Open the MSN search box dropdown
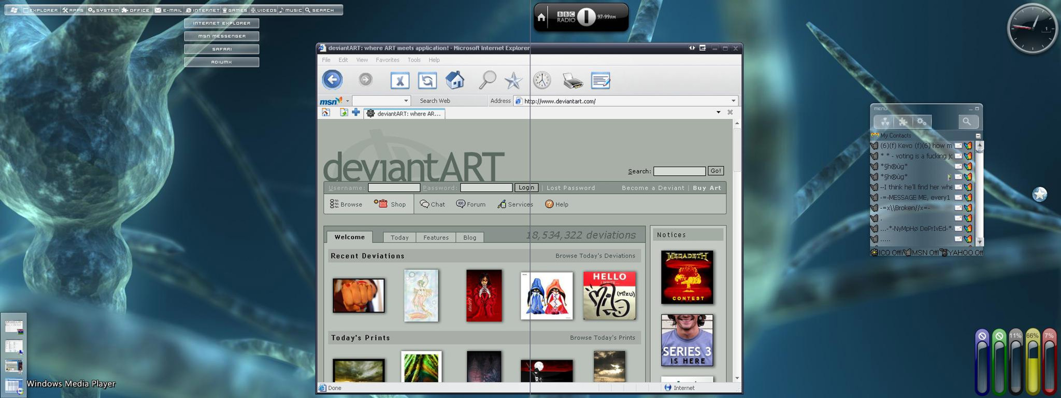 406,101
